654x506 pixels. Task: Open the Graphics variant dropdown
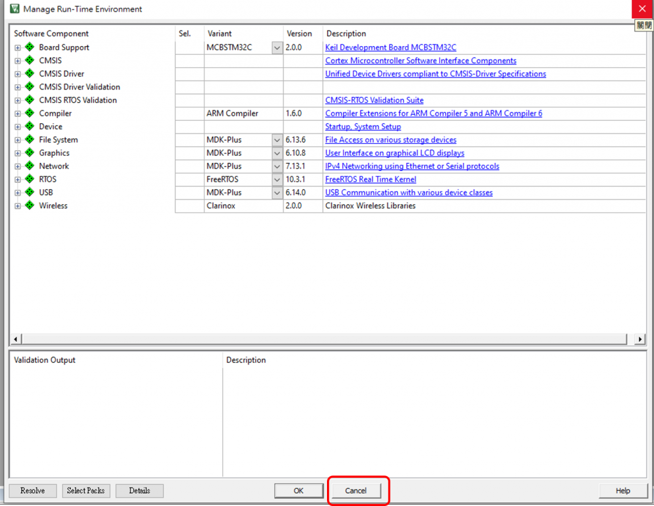[277, 153]
